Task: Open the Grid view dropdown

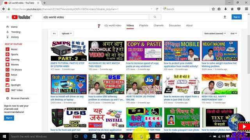Action: [234, 33]
